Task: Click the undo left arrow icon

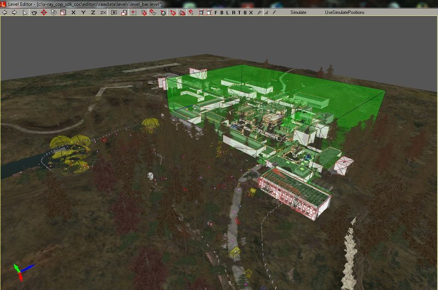Action: (5, 12)
